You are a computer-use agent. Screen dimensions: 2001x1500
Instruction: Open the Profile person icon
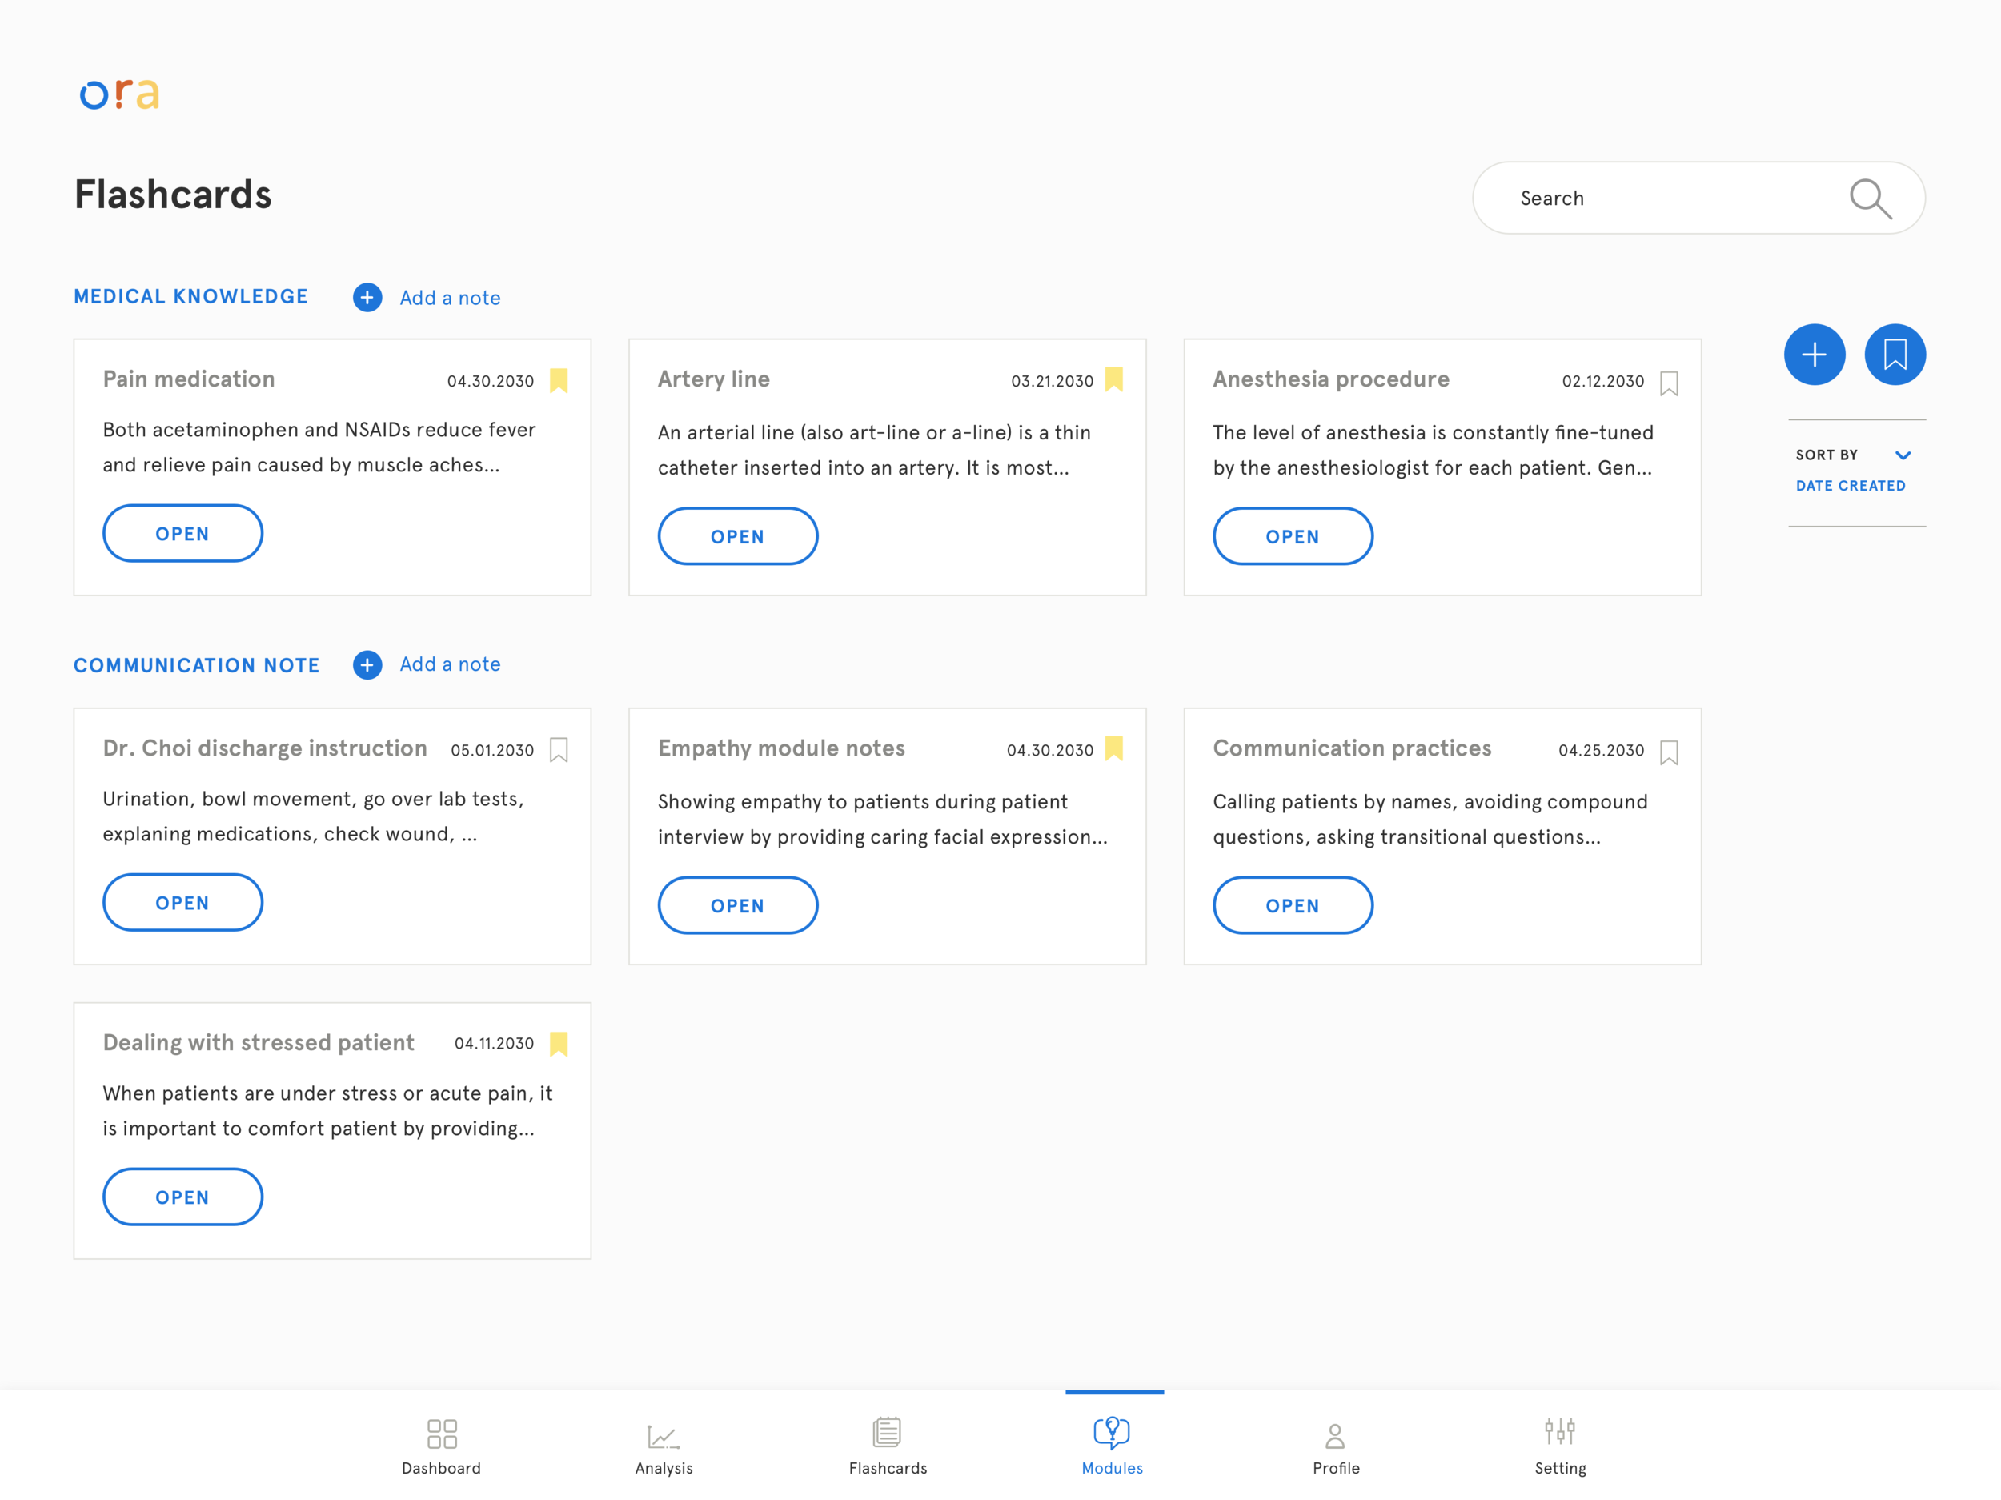pos(1335,1435)
